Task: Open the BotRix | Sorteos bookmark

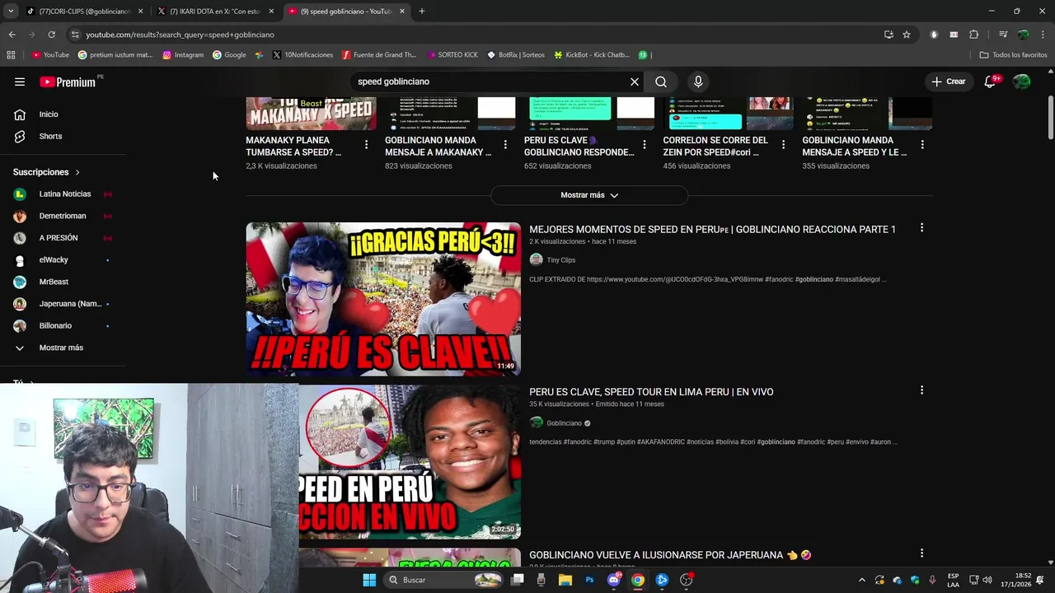Action: (x=516, y=55)
